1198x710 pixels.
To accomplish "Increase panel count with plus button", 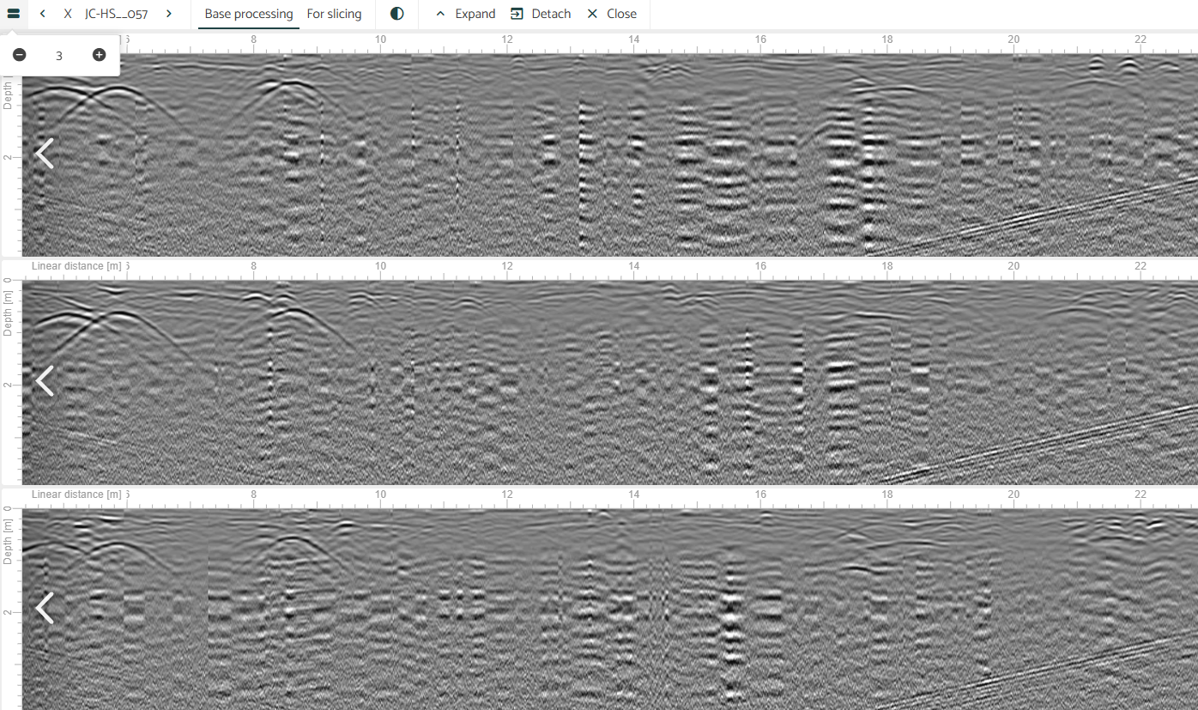I will (99, 55).
